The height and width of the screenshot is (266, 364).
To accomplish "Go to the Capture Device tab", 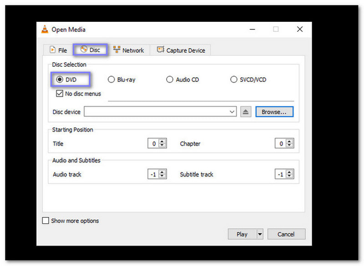I will (181, 50).
